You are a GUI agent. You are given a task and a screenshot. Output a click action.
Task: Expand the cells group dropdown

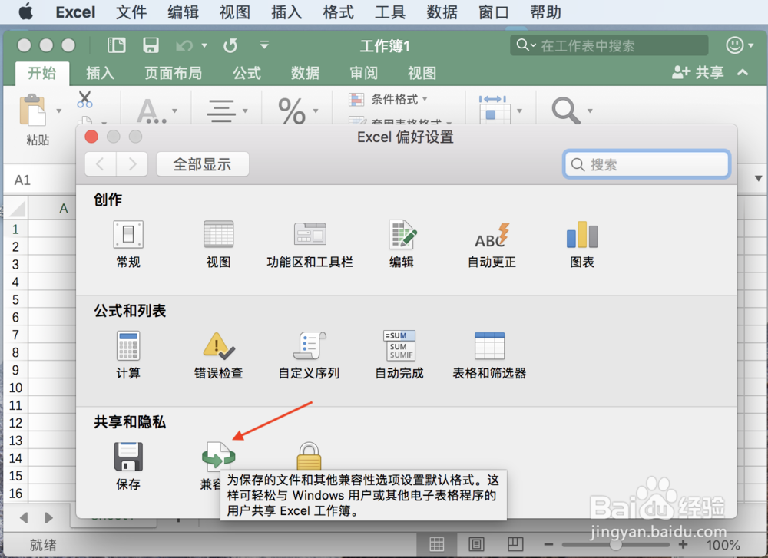tap(520, 111)
